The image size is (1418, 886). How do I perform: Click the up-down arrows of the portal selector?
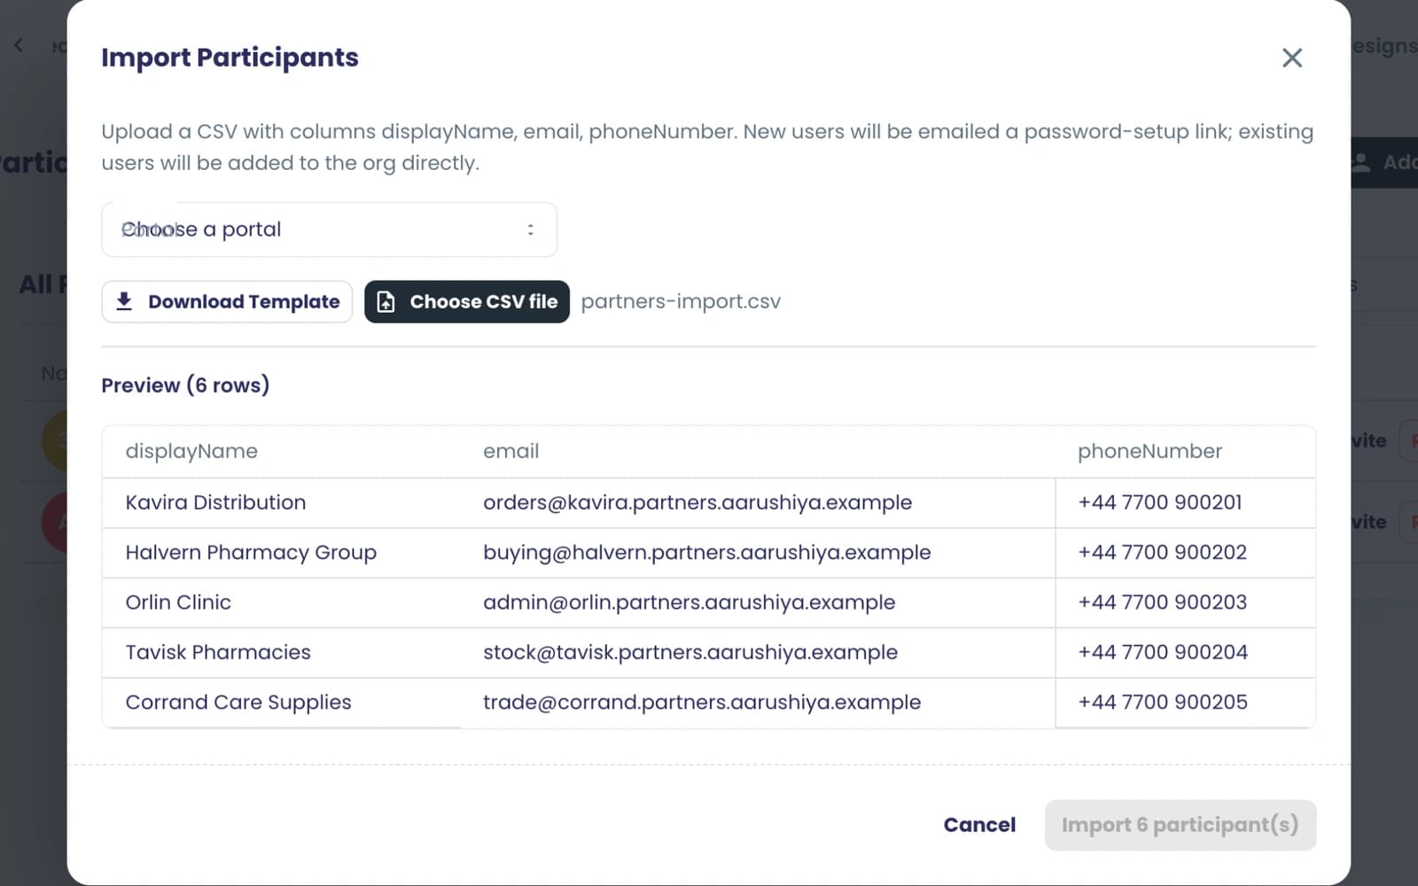pos(530,229)
